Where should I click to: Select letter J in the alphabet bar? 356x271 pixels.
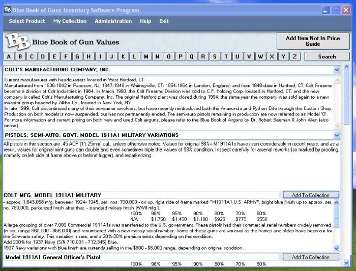coord(112,56)
